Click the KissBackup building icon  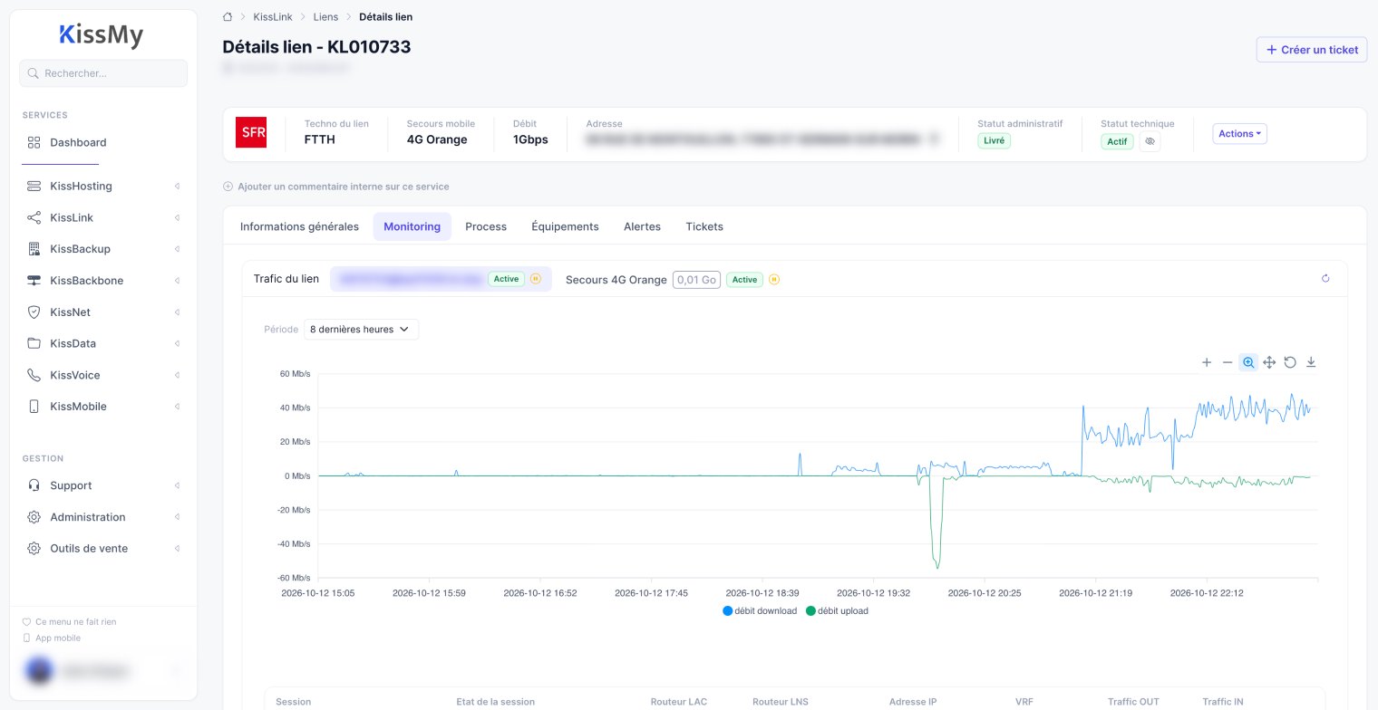[x=34, y=249]
